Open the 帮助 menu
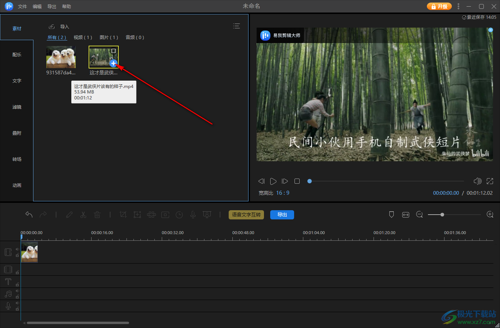The height and width of the screenshot is (328, 500). [x=67, y=7]
